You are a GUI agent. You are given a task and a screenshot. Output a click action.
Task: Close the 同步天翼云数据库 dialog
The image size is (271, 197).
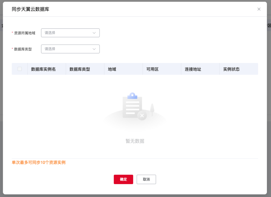[x=259, y=9]
